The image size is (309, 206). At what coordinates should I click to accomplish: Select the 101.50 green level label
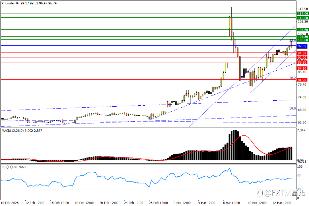click(x=302, y=37)
